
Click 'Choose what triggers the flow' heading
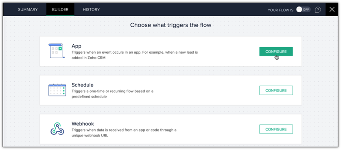(x=171, y=25)
